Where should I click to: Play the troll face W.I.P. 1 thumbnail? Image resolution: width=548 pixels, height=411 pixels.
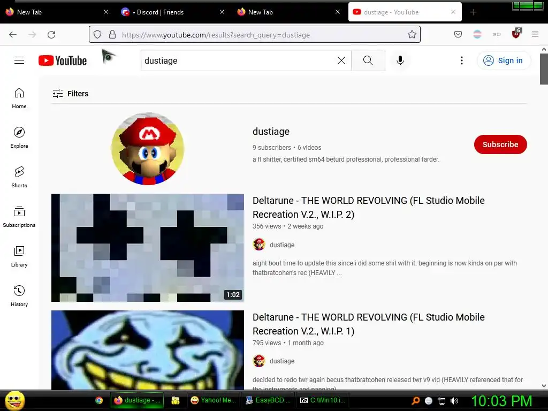148,350
